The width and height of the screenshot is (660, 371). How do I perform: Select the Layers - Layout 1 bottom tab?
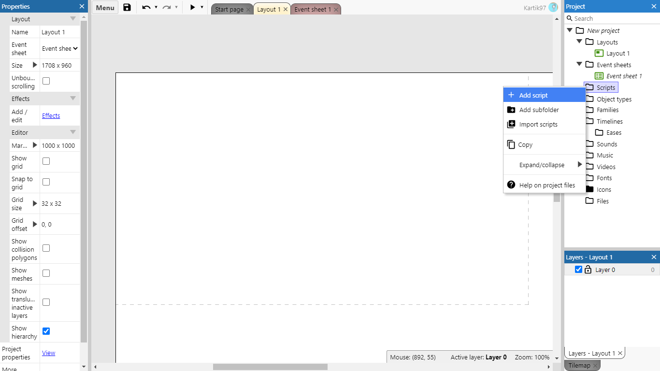pos(591,353)
